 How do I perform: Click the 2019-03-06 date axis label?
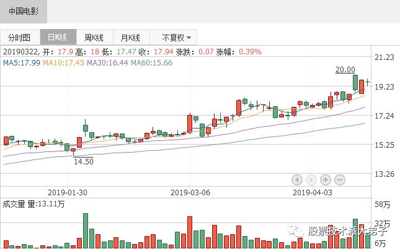tap(190, 192)
